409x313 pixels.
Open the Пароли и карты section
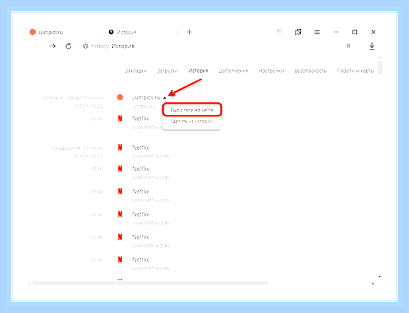[356, 71]
